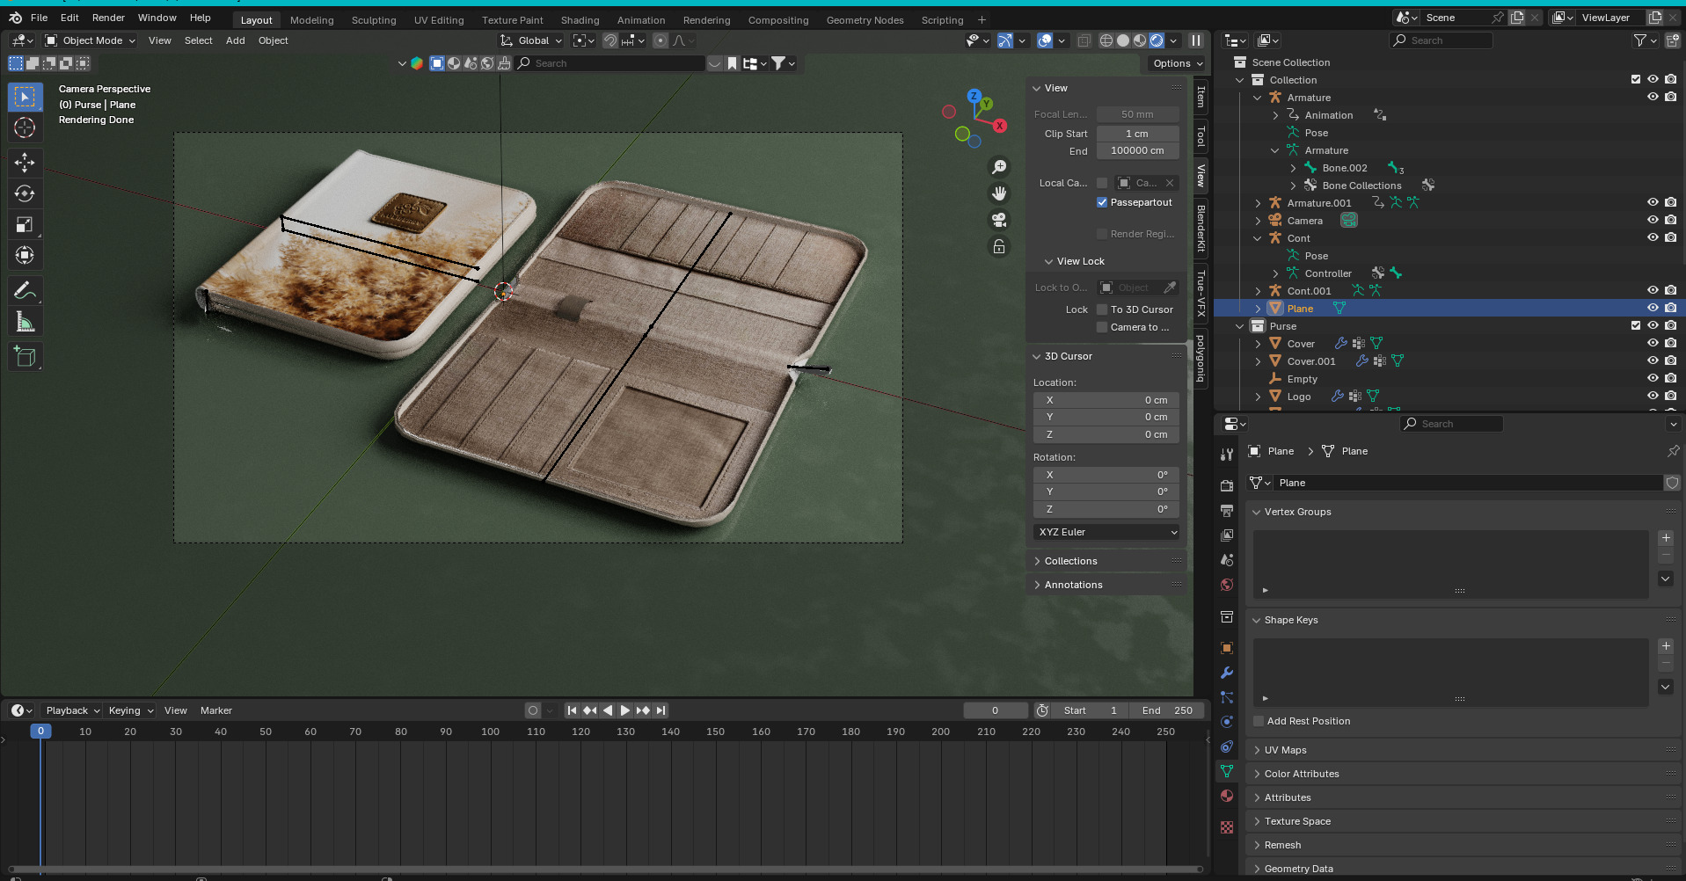Switch to the Shading workspace tab
The image size is (1686, 881).
coord(580,20)
